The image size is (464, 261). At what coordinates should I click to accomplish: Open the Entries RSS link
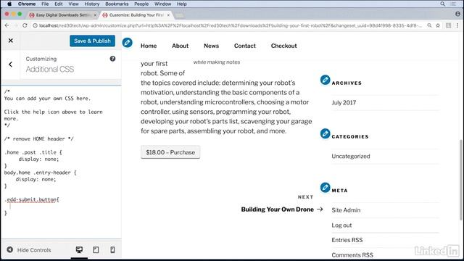coord(347,240)
